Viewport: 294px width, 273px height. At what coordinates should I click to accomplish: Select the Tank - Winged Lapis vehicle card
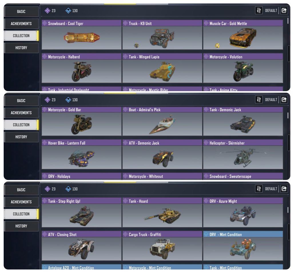tap(162, 68)
